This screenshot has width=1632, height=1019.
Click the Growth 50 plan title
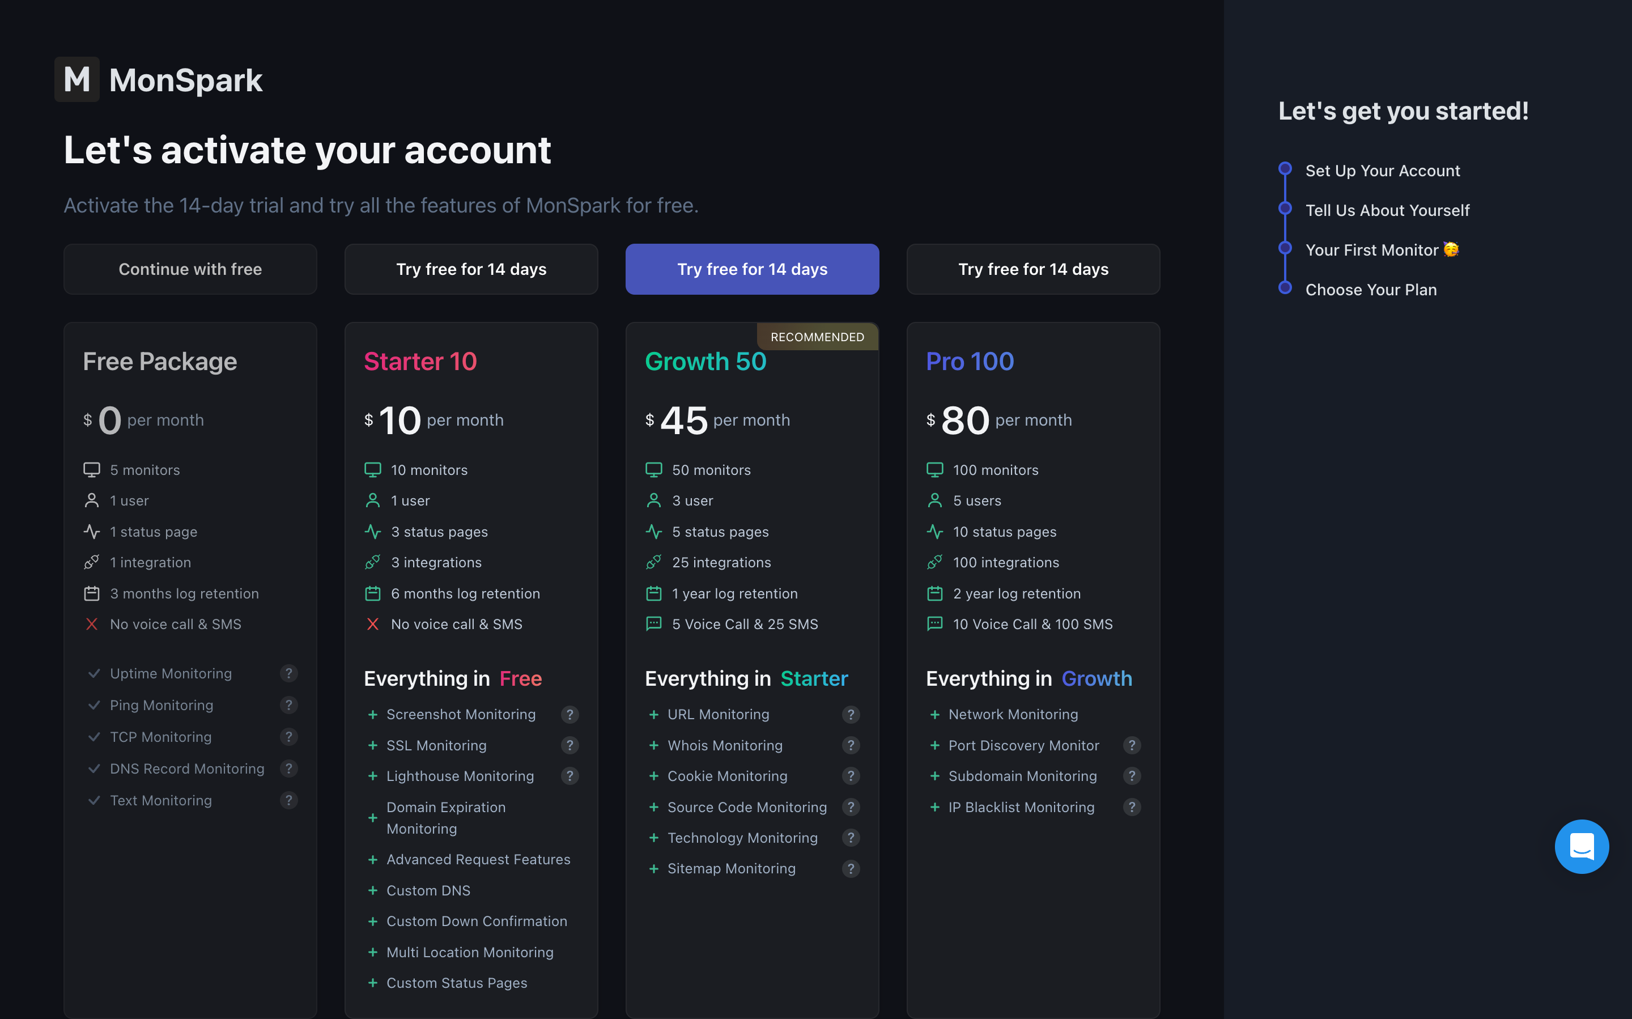[705, 362]
